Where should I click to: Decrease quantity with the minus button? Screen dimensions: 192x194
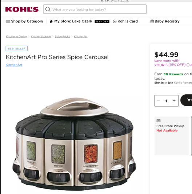[159, 101]
